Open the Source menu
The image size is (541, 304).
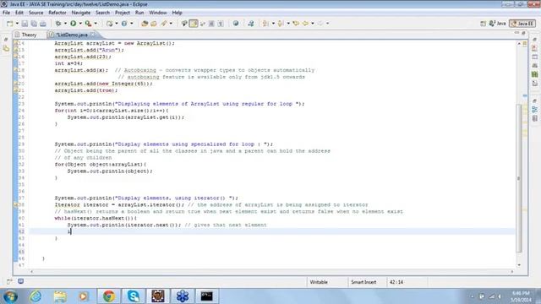36,13
